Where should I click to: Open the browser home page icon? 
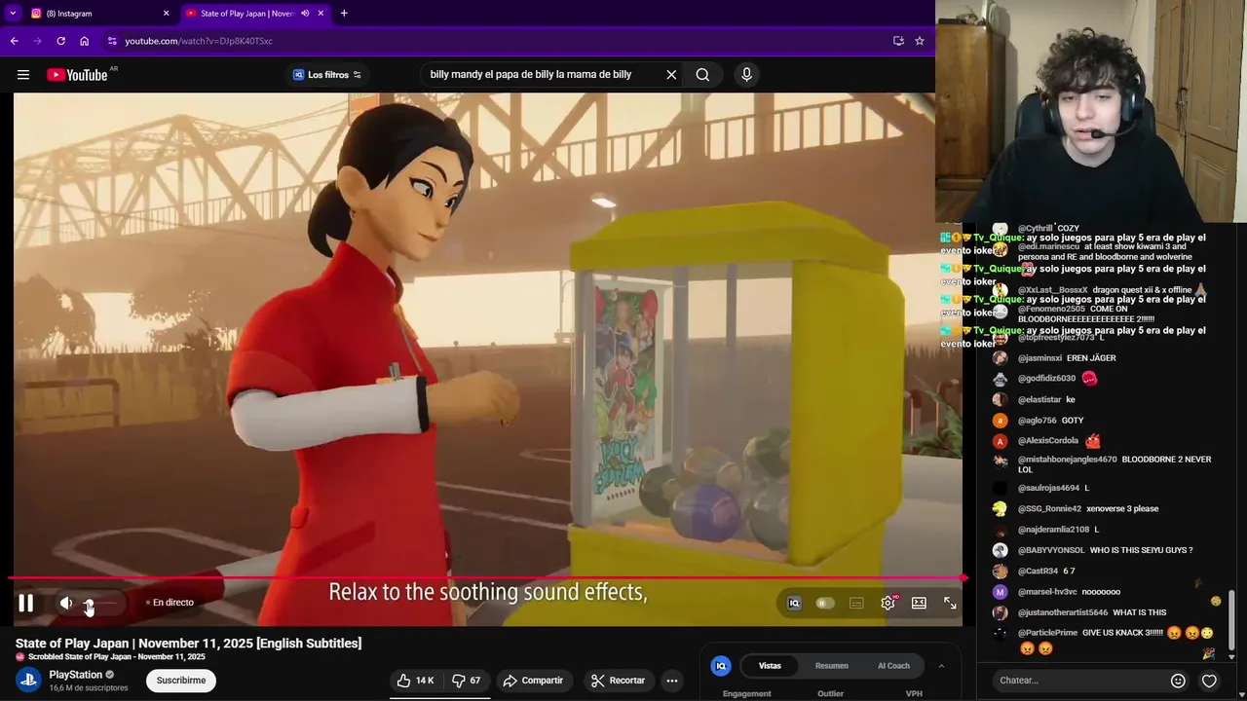tap(84, 41)
